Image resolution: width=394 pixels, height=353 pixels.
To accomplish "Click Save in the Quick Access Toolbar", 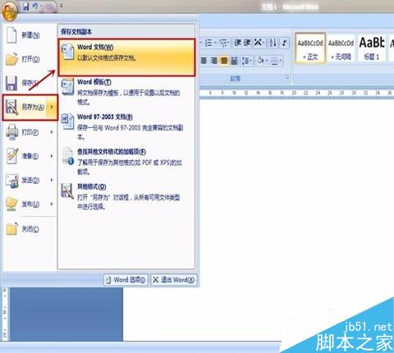I will 26,6.
